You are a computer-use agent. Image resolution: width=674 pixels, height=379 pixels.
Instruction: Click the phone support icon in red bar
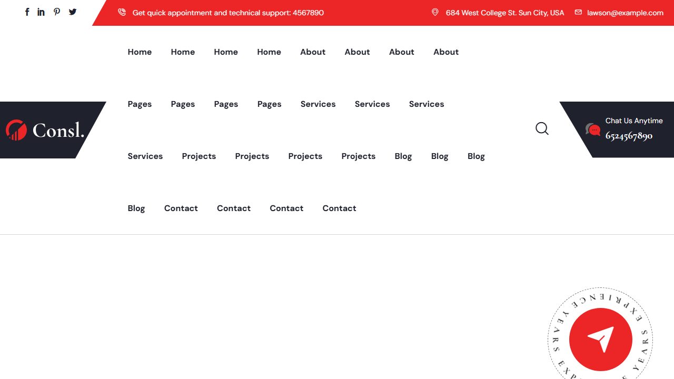122,12
